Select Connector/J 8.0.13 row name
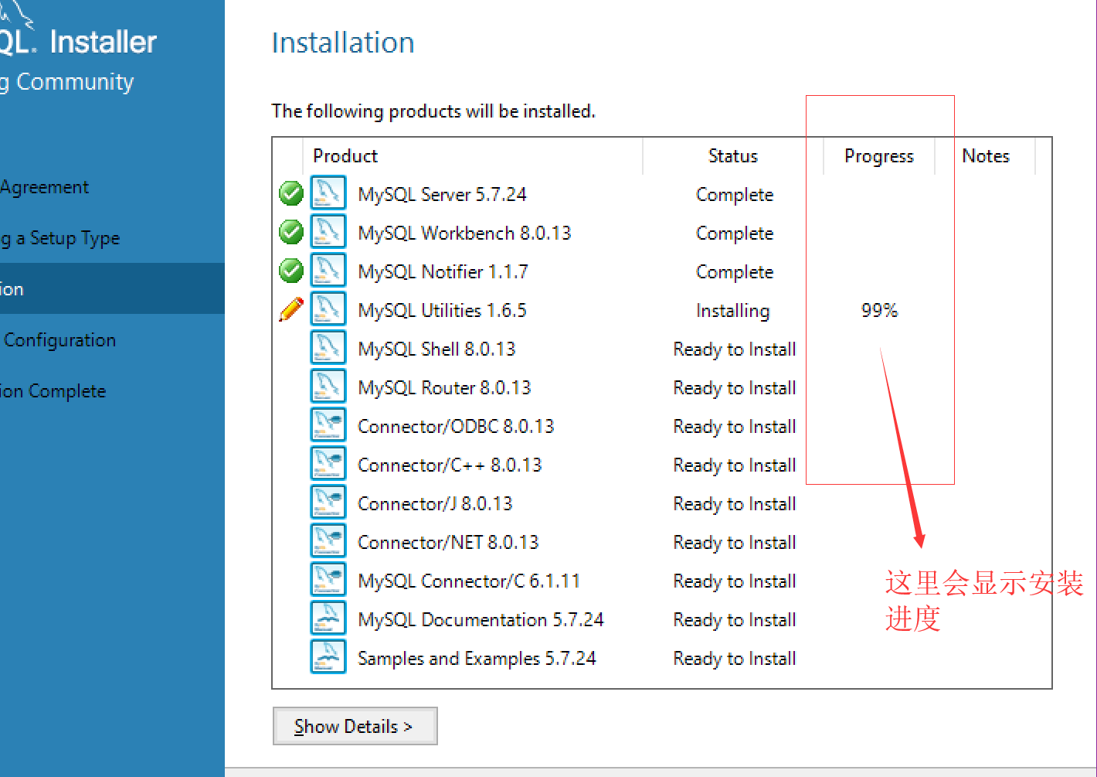 coord(435,504)
